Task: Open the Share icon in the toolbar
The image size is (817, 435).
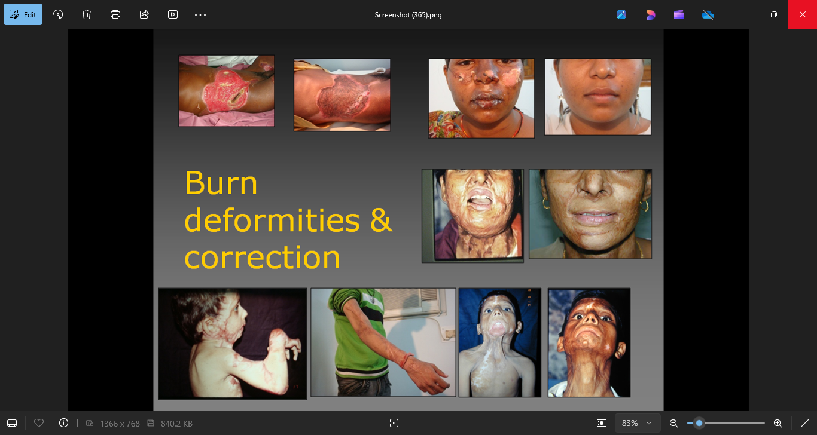Action: click(x=144, y=14)
